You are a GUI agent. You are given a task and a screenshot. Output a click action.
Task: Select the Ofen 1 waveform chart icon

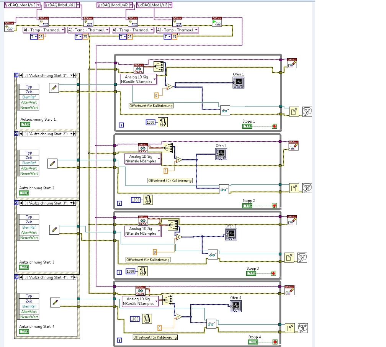pos(238,82)
